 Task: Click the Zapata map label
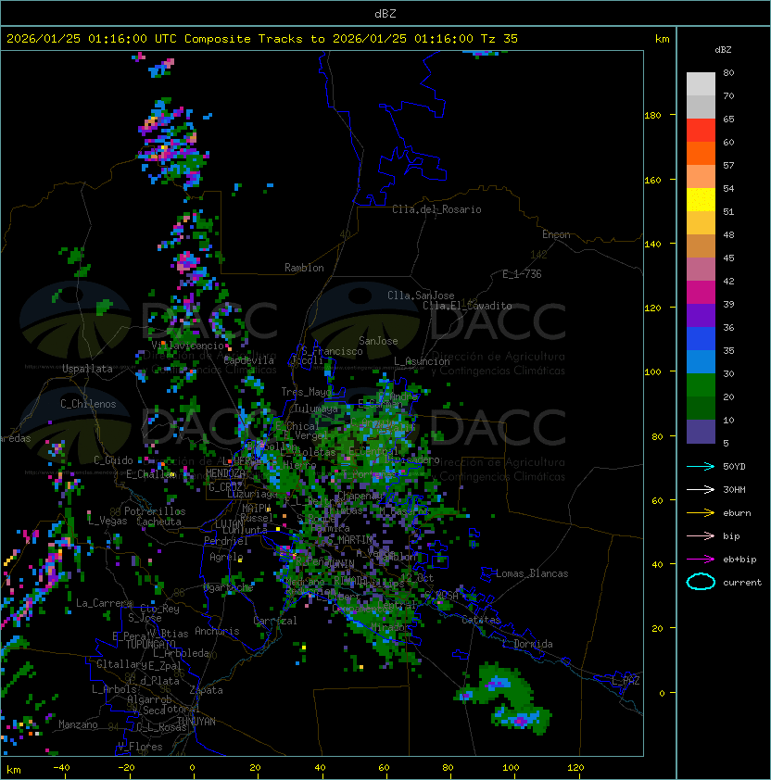pyautogui.click(x=206, y=690)
